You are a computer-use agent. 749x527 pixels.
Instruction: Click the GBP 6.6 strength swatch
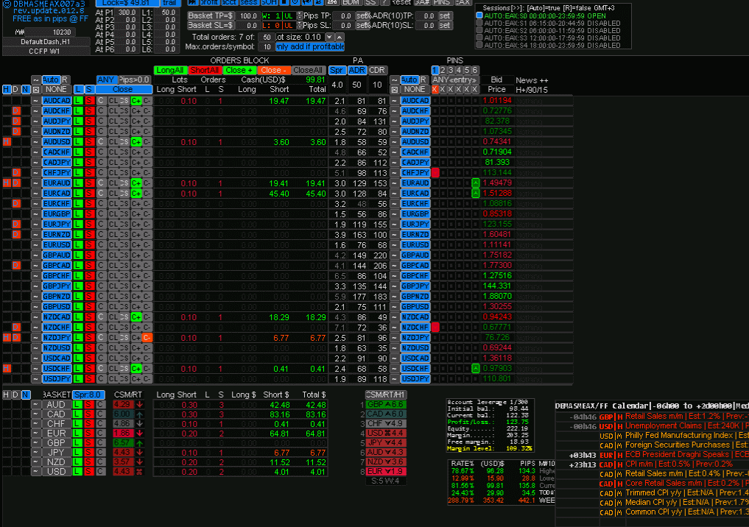click(x=385, y=404)
